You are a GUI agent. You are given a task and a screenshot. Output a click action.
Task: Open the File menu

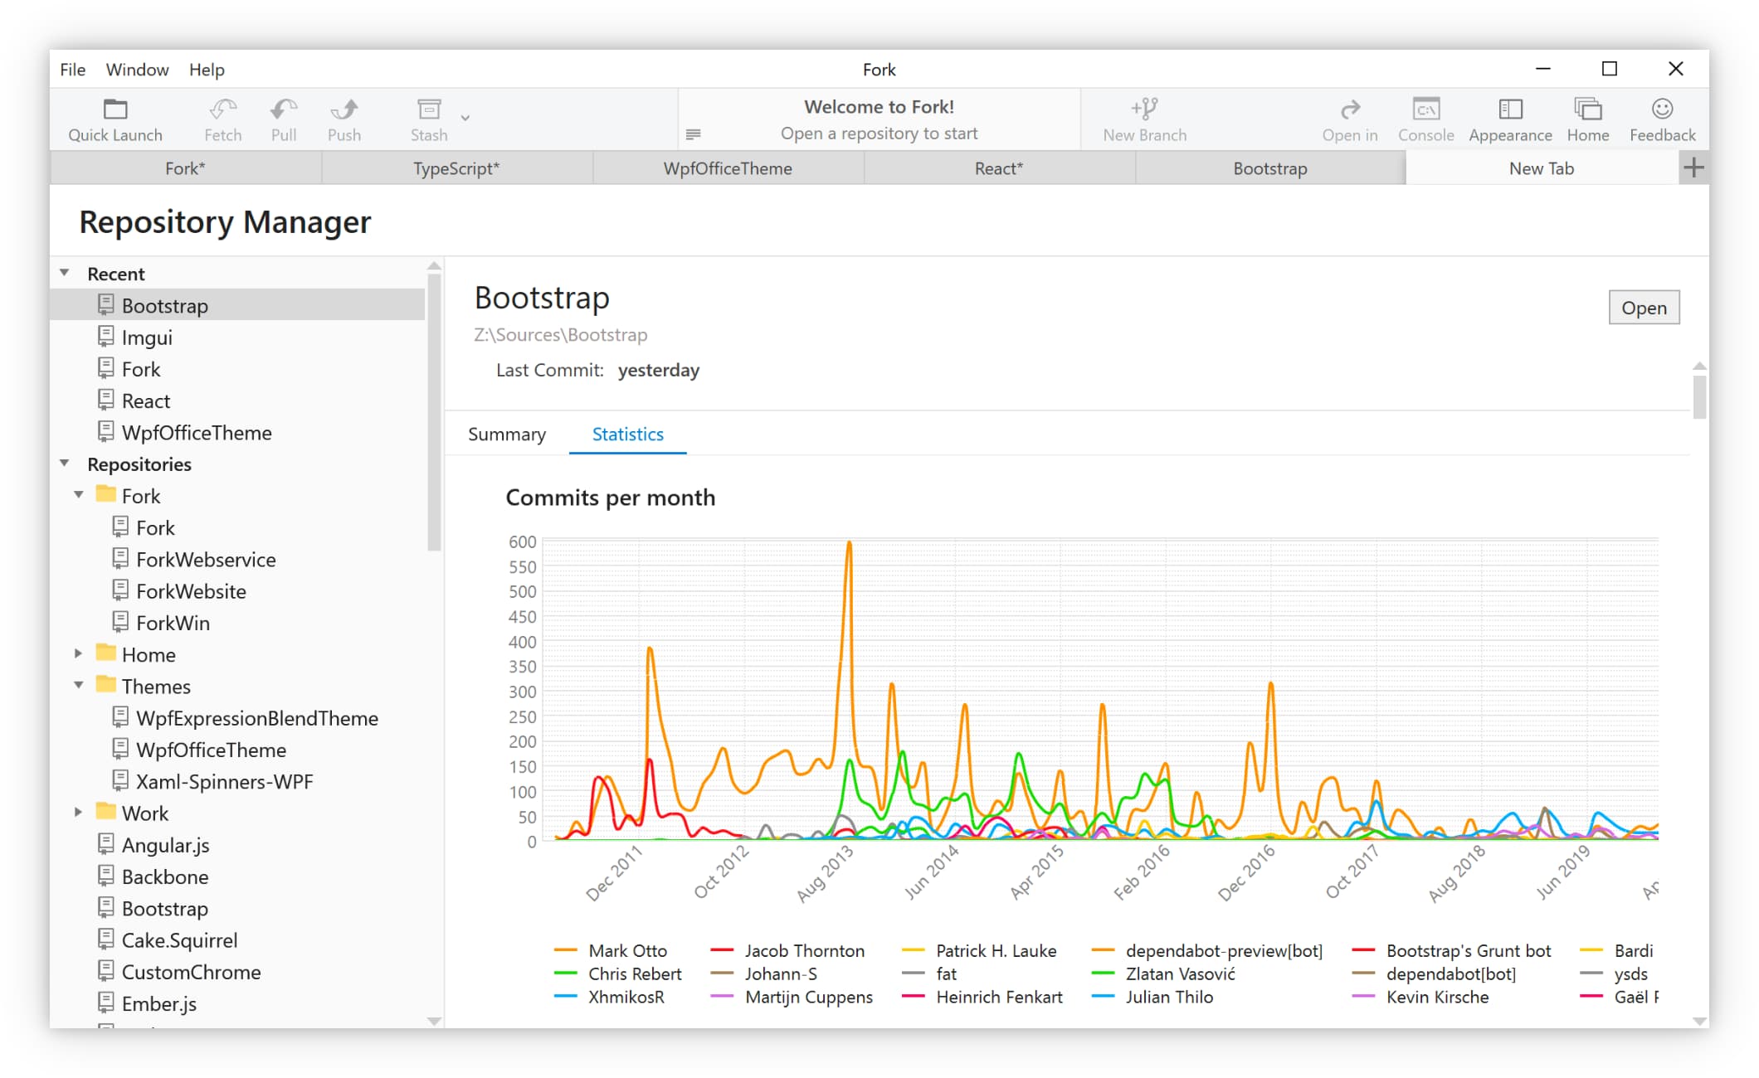tap(72, 70)
